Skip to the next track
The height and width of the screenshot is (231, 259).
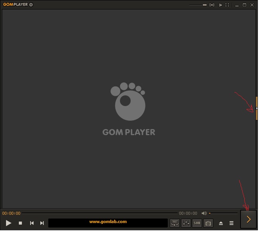click(x=42, y=224)
